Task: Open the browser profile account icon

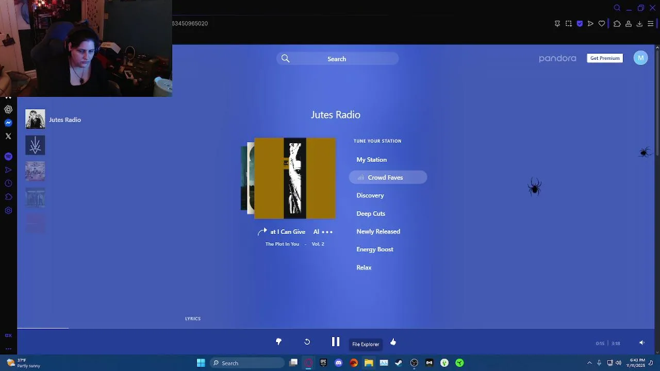Action: (x=629, y=24)
